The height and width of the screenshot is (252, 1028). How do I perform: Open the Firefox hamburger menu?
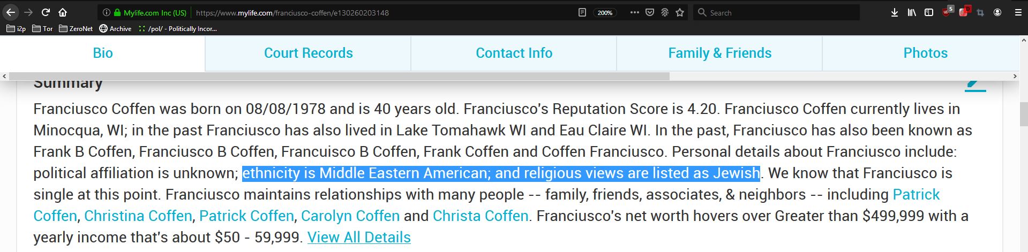coord(1018,12)
